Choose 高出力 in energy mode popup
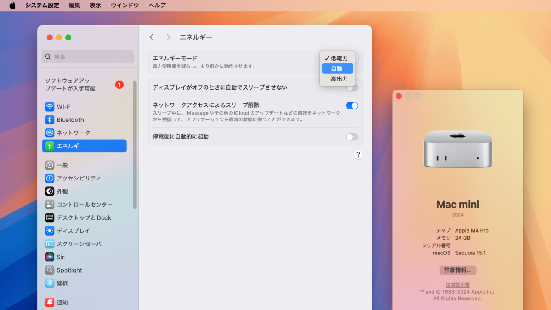This screenshot has width=551, height=310. click(337, 79)
